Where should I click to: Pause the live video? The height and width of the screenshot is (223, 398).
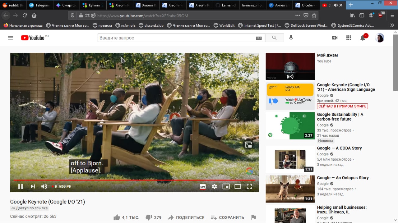(x=21, y=186)
